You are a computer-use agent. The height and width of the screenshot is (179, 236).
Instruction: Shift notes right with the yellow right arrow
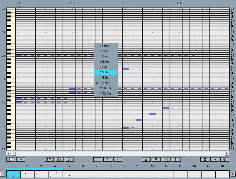coord(176,159)
